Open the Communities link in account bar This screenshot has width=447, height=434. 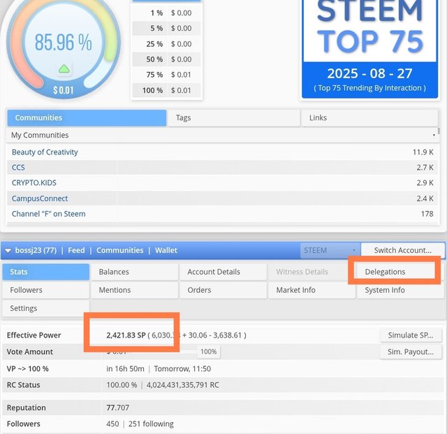click(119, 250)
